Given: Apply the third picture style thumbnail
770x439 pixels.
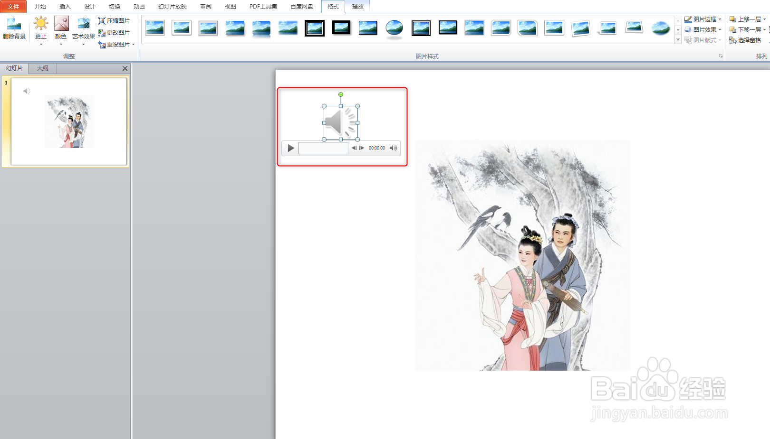Looking at the screenshot, I should coord(208,28).
